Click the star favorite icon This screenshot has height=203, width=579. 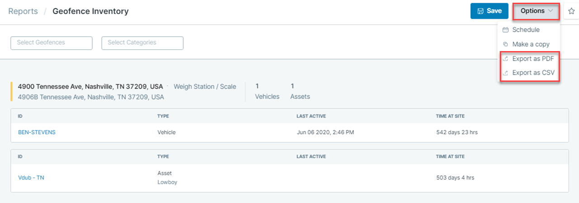pyautogui.click(x=571, y=11)
